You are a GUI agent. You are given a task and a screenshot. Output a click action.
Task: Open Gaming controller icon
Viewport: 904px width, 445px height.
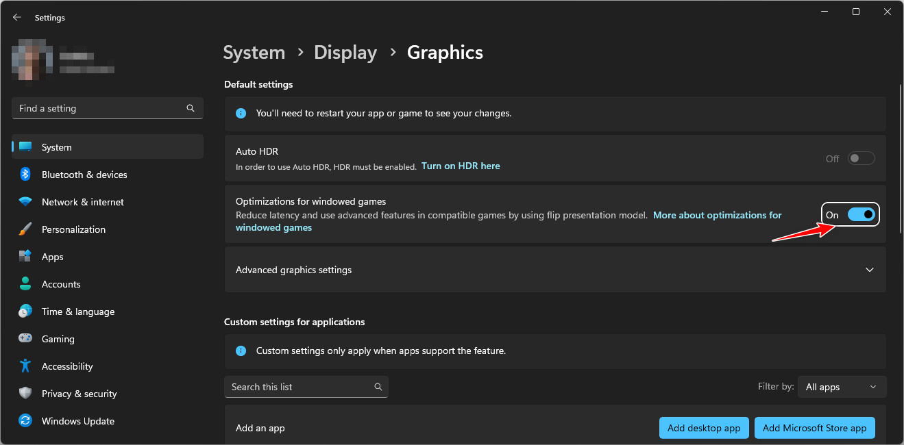[25, 339]
